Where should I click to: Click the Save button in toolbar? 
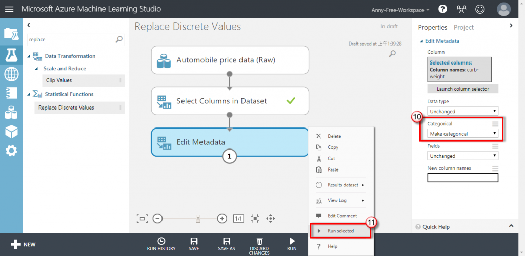[193, 244]
